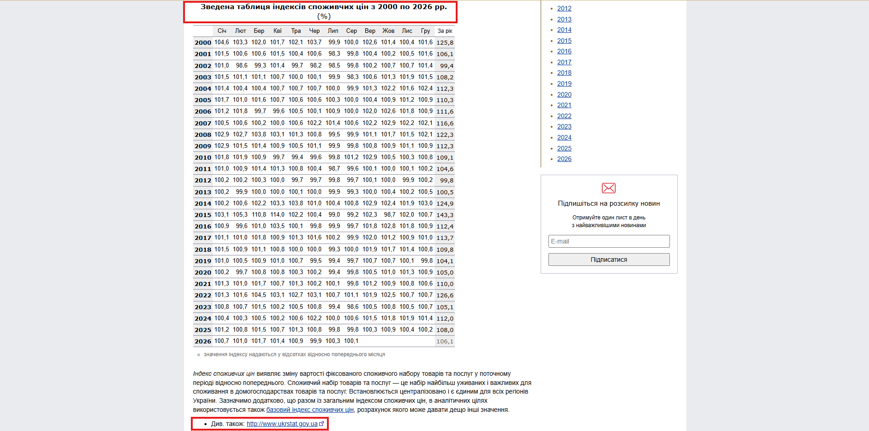
Task: Select the 2023 year link
Action: pyautogui.click(x=564, y=126)
